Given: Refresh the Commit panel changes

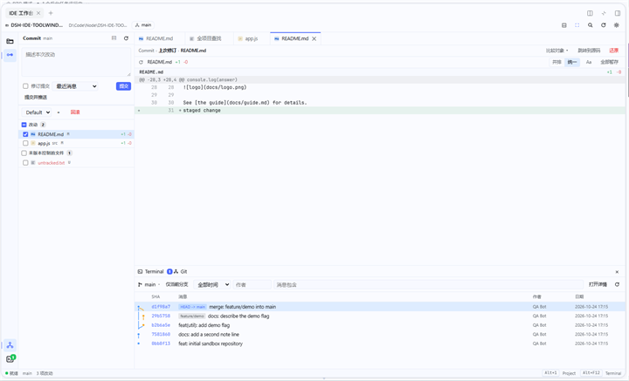Looking at the screenshot, I should (126, 38).
